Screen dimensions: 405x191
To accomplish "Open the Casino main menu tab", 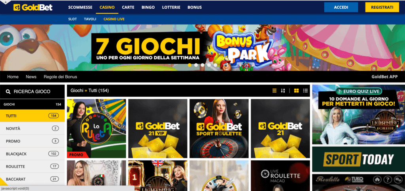I will click(107, 7).
